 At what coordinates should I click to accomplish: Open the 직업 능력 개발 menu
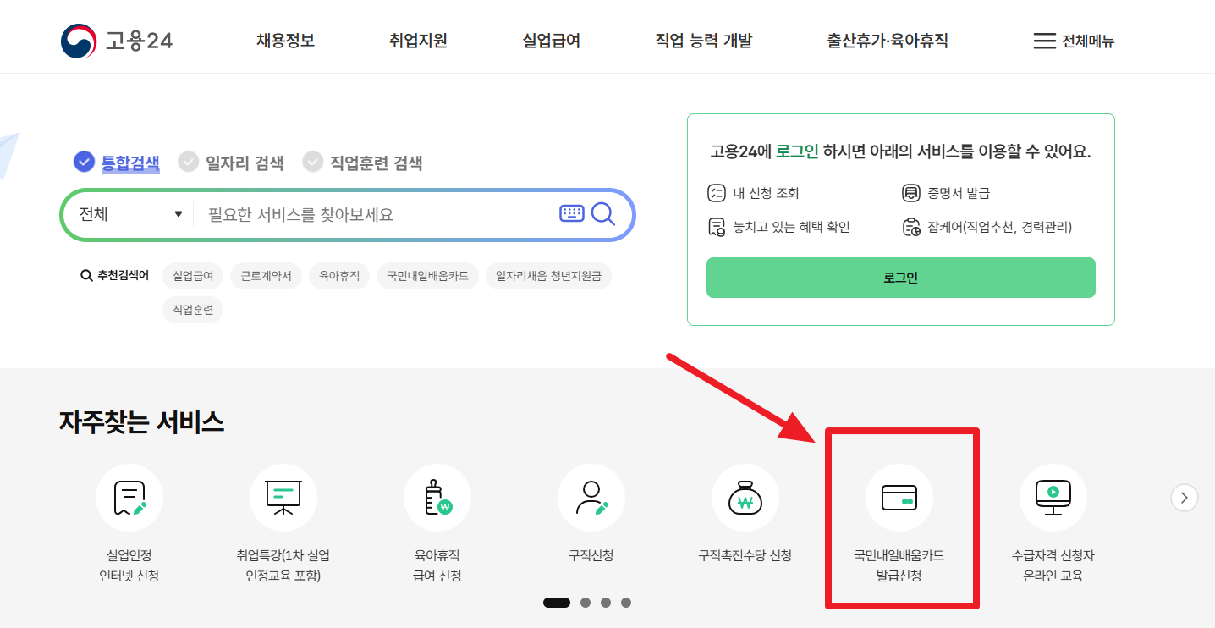pos(704,41)
